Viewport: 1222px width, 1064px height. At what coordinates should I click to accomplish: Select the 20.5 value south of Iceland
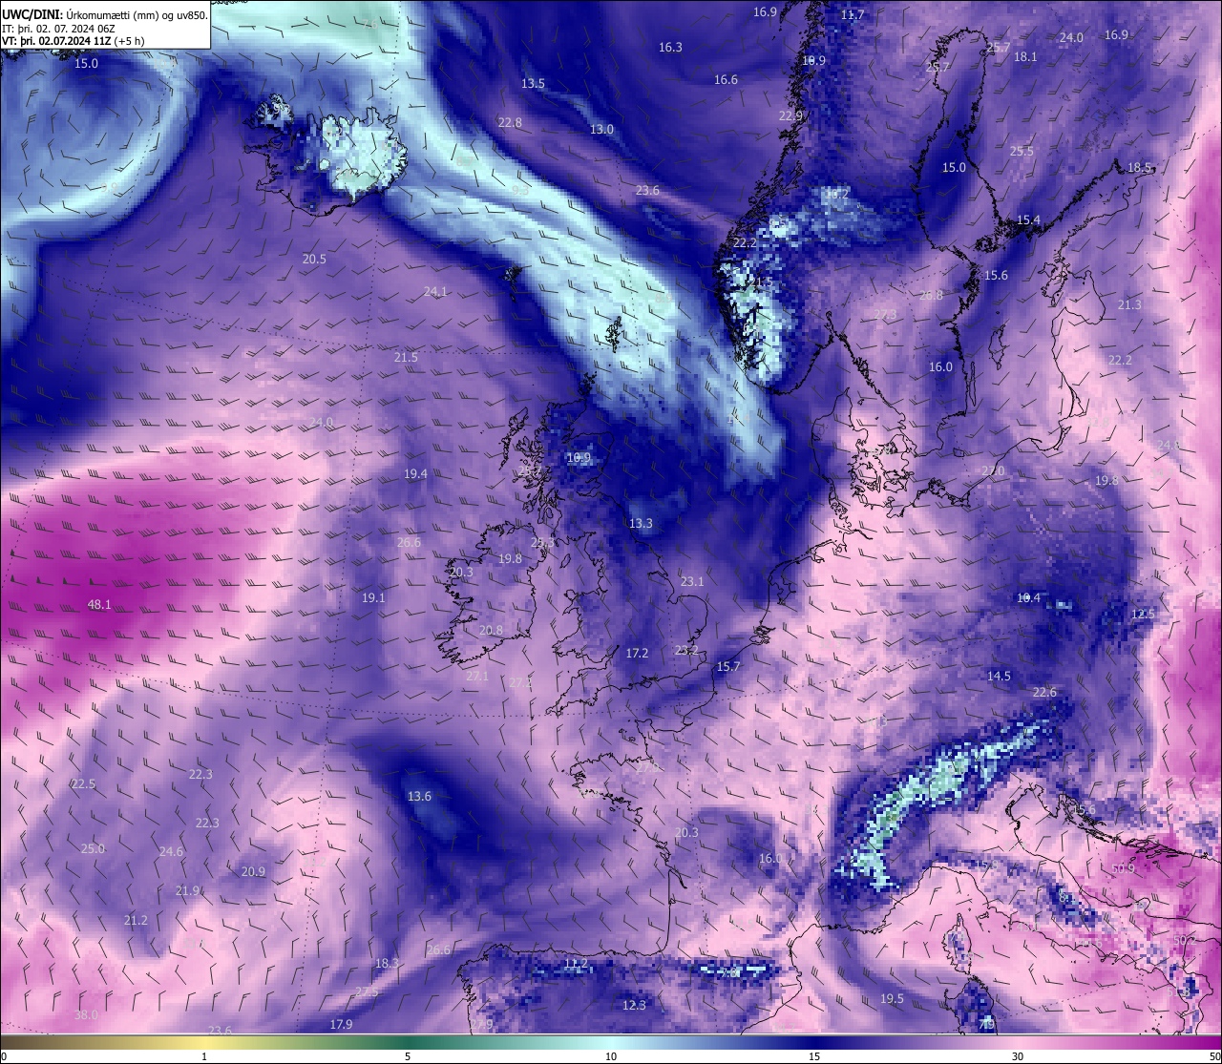[x=314, y=260]
